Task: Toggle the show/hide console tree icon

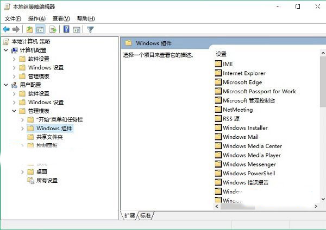Action: click(40, 29)
